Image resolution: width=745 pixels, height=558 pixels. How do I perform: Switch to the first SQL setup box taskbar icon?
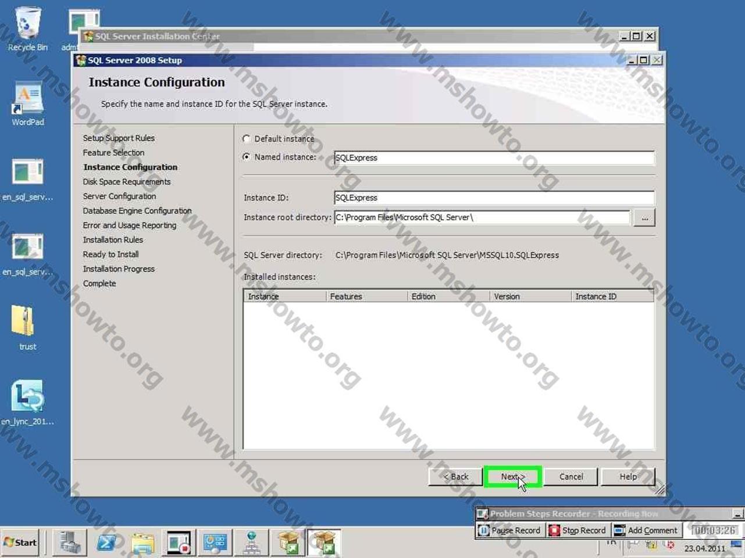click(x=288, y=543)
